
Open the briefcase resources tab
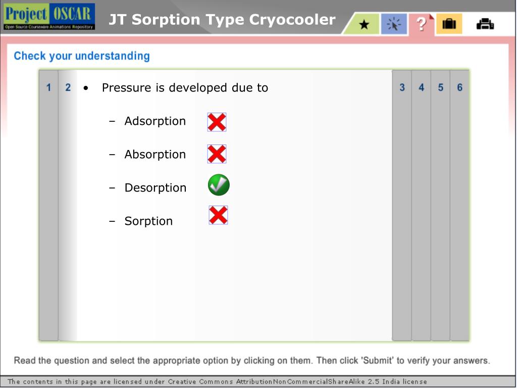(x=449, y=24)
